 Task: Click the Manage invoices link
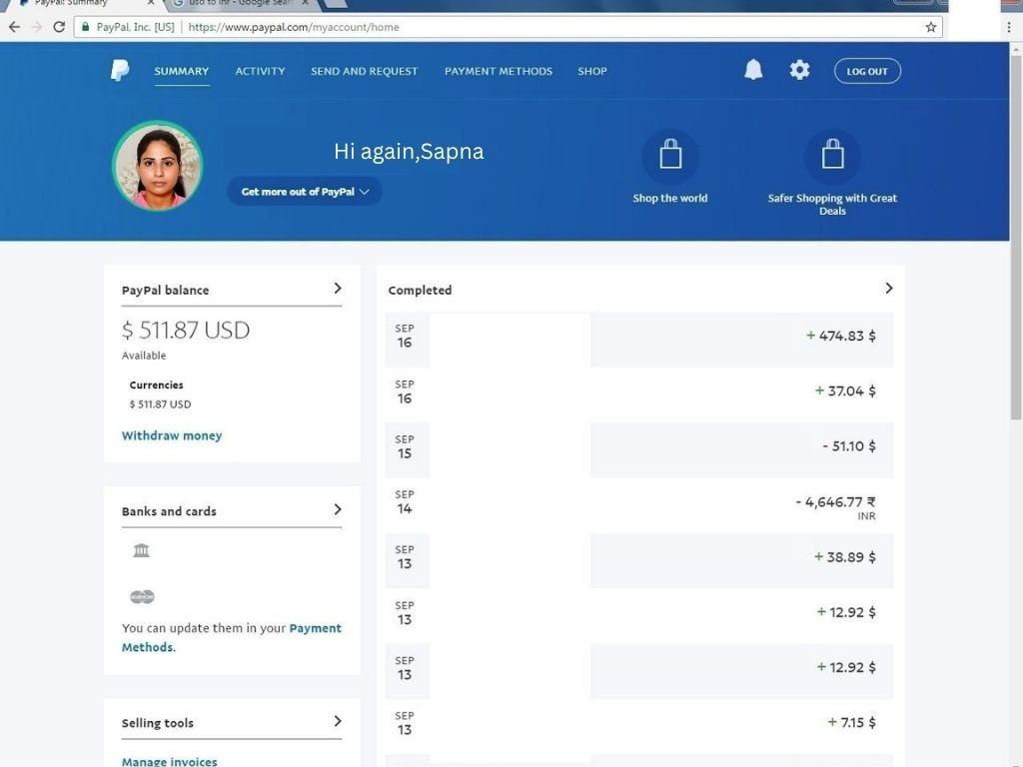point(170,760)
